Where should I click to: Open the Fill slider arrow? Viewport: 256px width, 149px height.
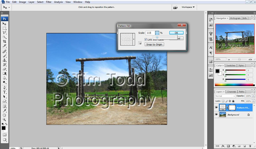[x=253, y=101]
